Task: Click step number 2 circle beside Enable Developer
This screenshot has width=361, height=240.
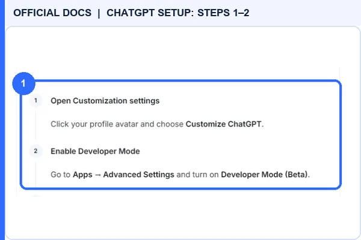Action: click(x=35, y=151)
